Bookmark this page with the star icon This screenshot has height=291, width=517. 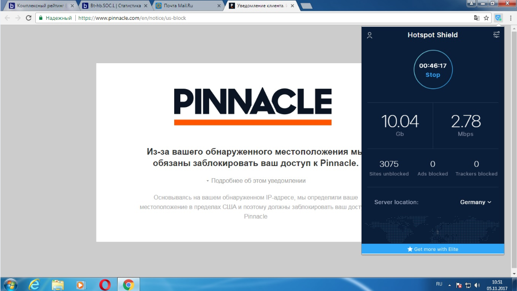486,18
